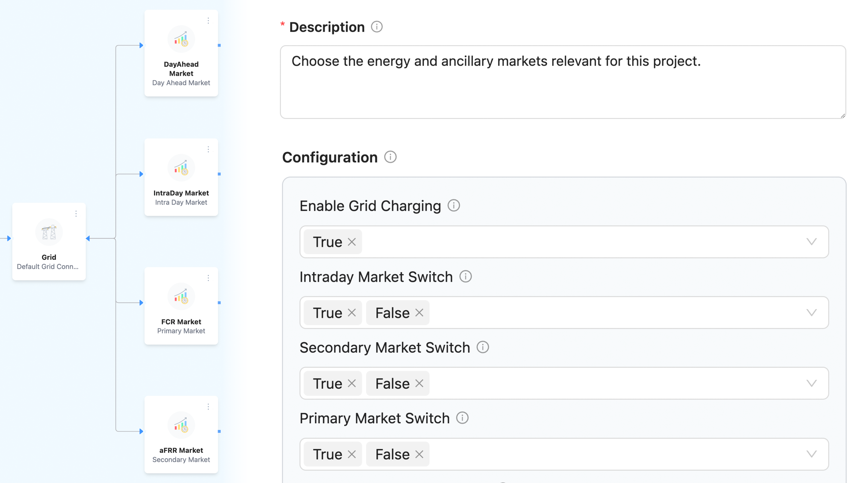Viewport: 859px width, 483px height.
Task: Click the Grid pylon node icon
Action: (x=49, y=232)
